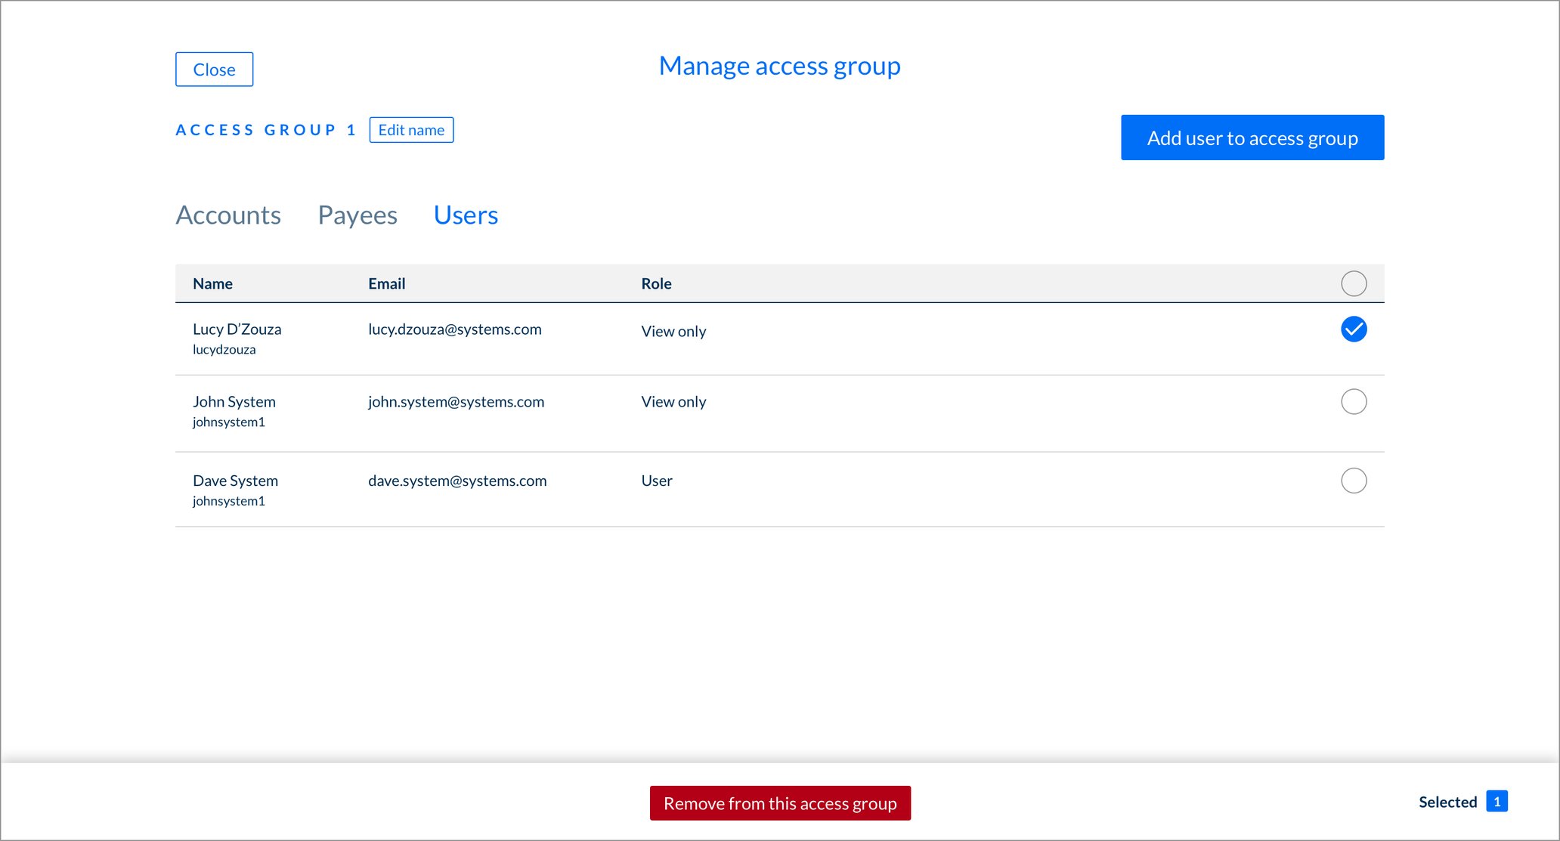Click the User role for Dave System
The image size is (1560, 841).
pyautogui.click(x=656, y=481)
